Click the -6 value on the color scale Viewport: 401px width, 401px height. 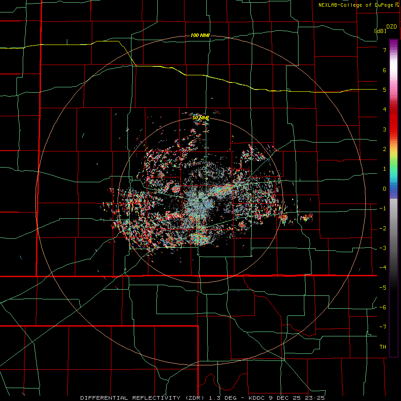[x=383, y=307]
